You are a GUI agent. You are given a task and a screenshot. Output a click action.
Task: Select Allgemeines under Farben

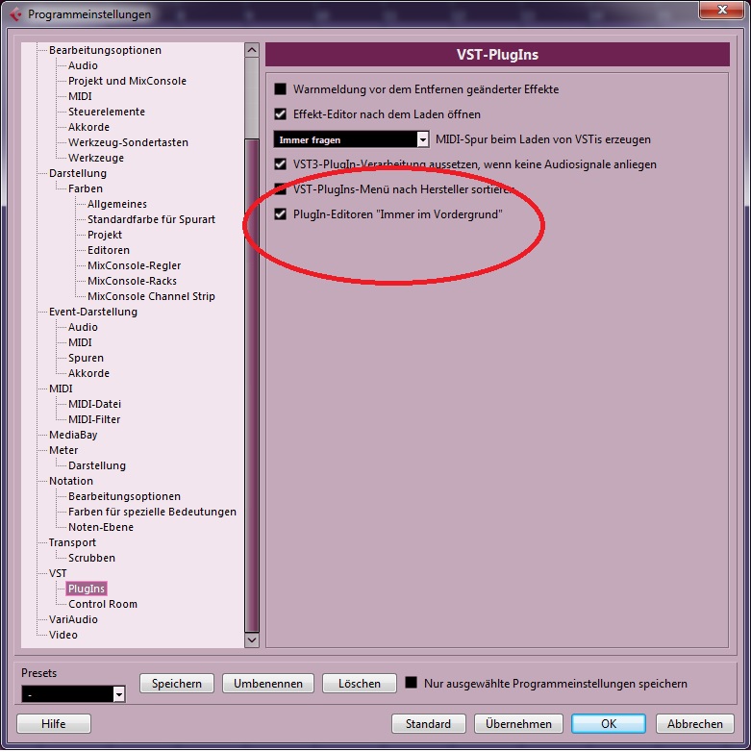117,204
